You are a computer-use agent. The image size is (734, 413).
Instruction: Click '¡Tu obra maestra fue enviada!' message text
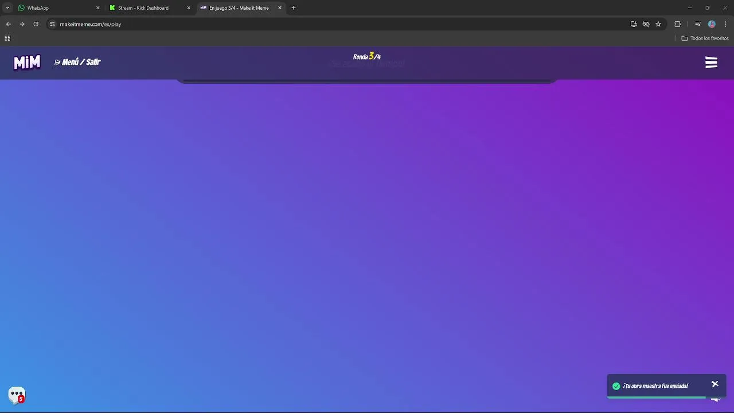655,386
